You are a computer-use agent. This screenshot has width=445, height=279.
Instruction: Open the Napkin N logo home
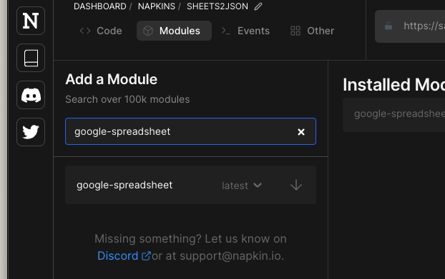pos(31,21)
